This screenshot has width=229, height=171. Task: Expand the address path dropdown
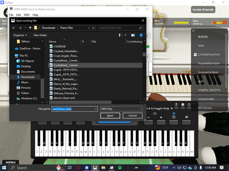coord(89,28)
